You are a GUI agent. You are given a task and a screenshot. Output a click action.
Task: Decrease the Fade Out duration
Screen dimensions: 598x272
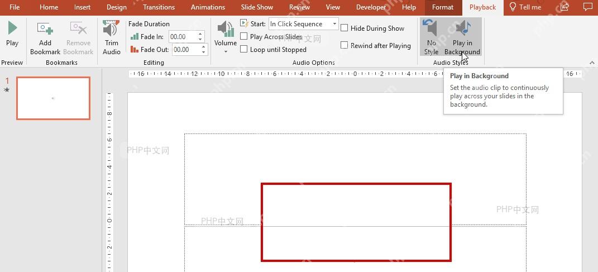point(204,53)
